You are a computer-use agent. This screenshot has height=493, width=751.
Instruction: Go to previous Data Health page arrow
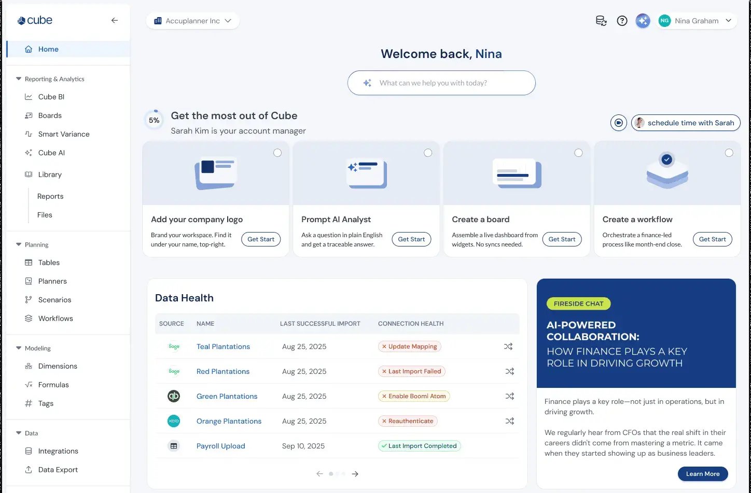(x=319, y=474)
